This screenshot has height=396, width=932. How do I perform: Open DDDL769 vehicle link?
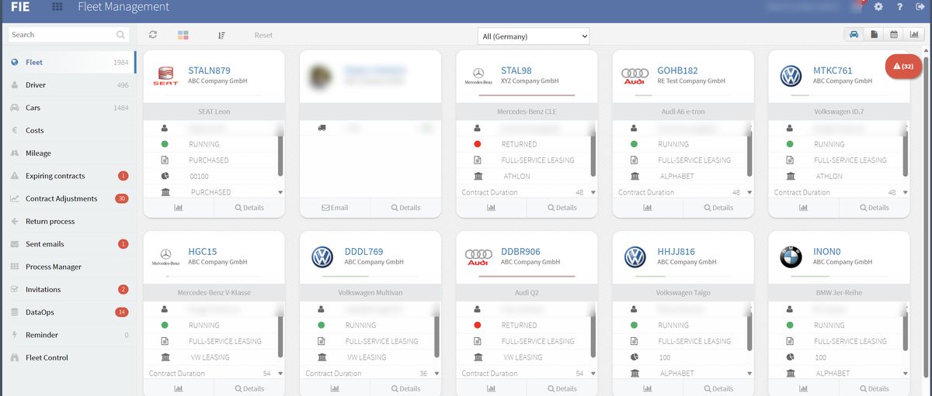[x=363, y=252]
